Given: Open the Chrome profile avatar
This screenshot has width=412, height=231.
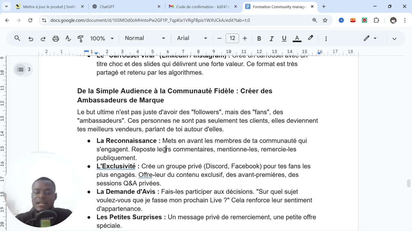Looking at the screenshot, I should [393, 20].
